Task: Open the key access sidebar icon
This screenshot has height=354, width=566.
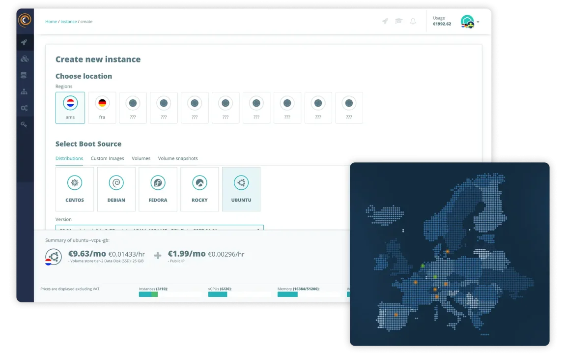Action: (24, 124)
